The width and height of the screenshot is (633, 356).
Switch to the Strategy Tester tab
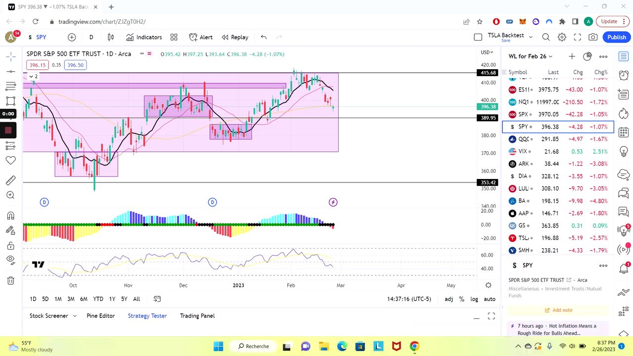(147, 316)
